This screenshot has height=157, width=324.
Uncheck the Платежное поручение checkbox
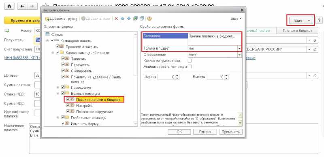coord(68,111)
